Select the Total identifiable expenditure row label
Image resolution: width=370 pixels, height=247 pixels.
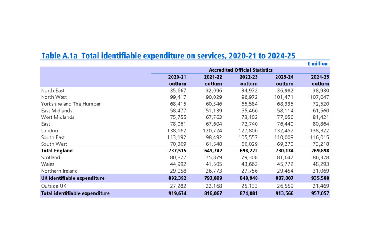point(75,193)
